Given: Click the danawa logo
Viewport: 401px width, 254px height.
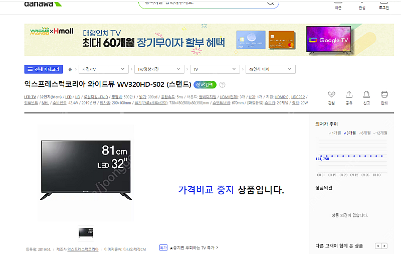Looking at the screenshot, I should (43, 4).
